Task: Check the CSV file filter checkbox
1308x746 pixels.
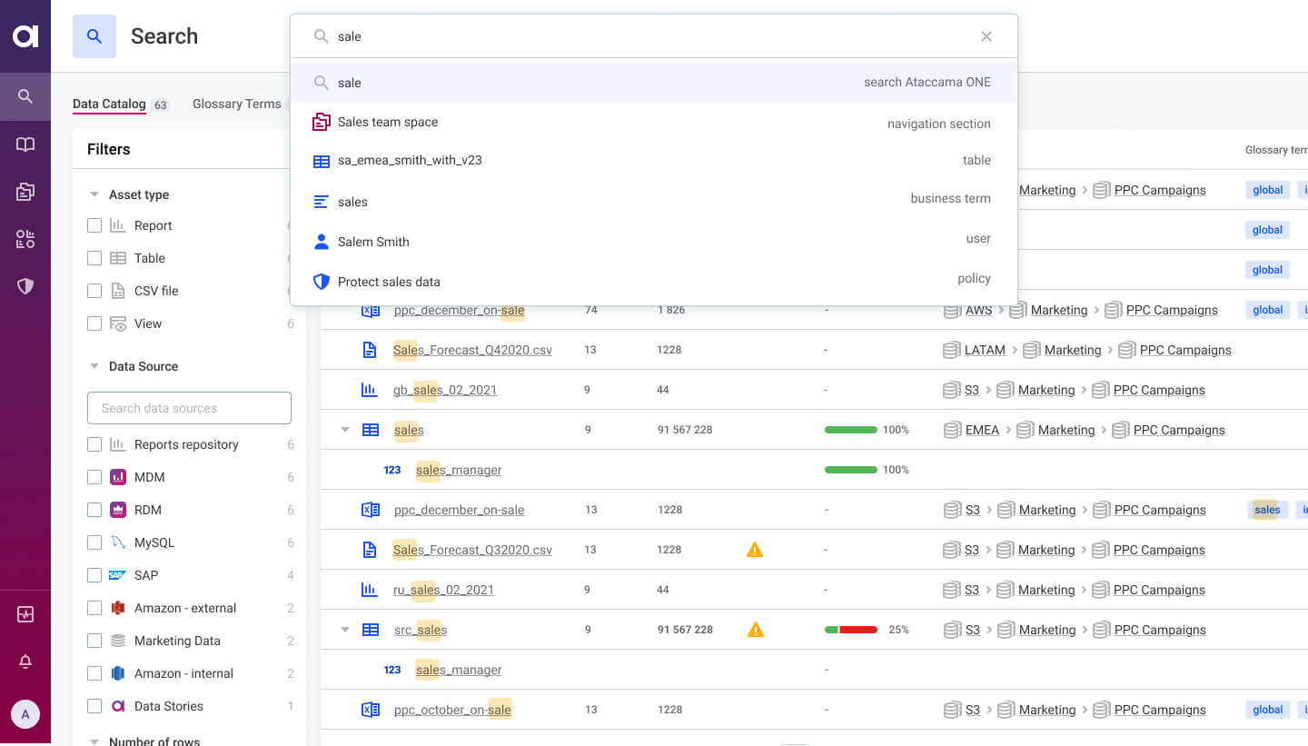Action: [x=94, y=291]
